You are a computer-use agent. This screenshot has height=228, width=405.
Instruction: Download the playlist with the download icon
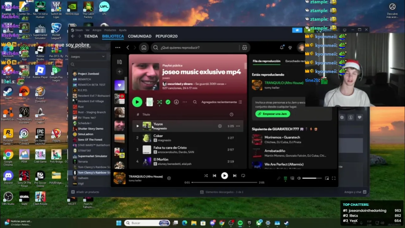pyautogui.click(x=176, y=102)
